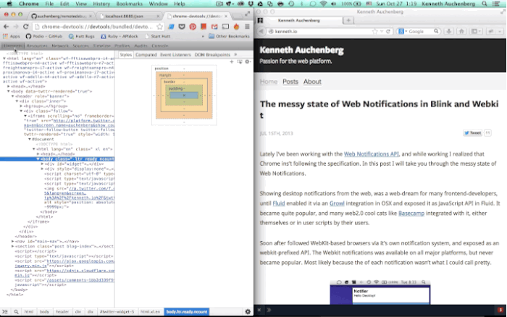Viewport: 507px width, 317px height.
Task: Open a new Firefox tab
Action: tap(348, 20)
